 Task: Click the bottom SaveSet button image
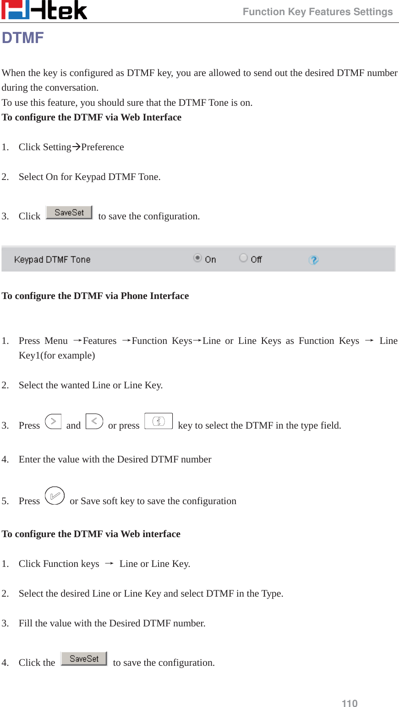[x=84, y=658]
